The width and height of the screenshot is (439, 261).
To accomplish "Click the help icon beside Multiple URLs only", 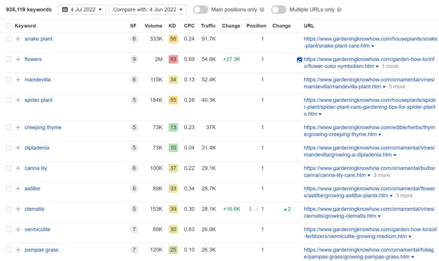I will (x=339, y=10).
